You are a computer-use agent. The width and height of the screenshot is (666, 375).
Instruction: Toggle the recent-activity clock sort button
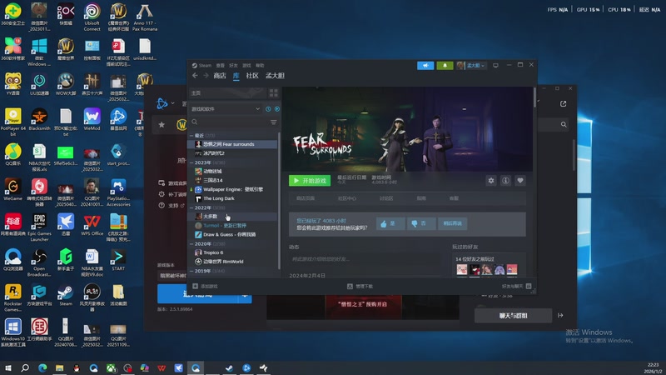click(268, 109)
